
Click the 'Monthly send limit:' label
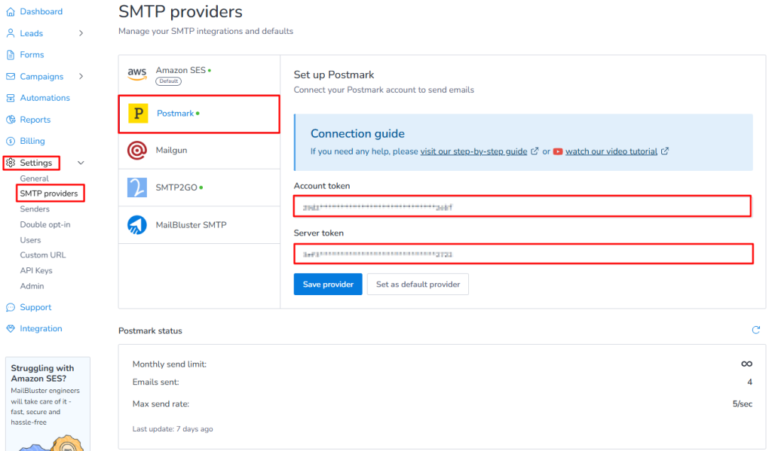pos(170,364)
